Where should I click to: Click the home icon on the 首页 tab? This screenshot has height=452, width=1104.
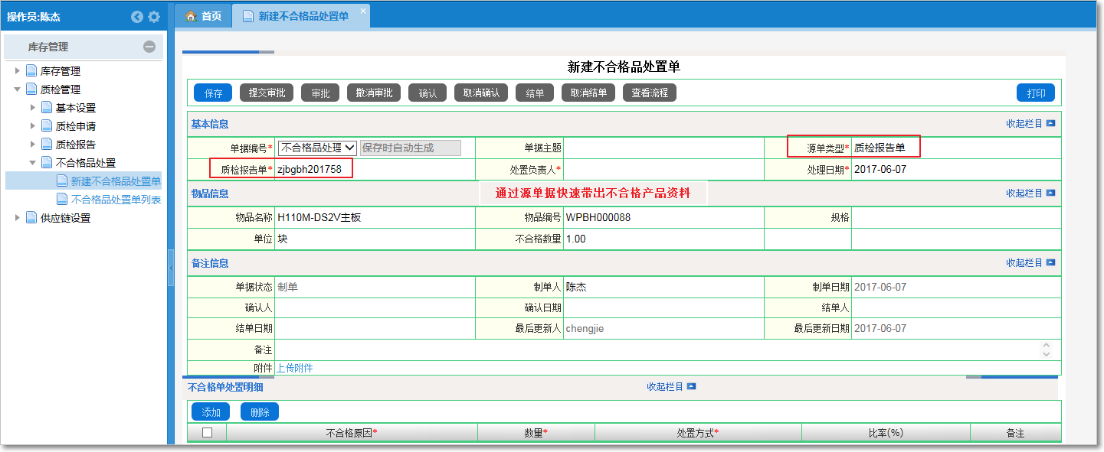click(189, 15)
